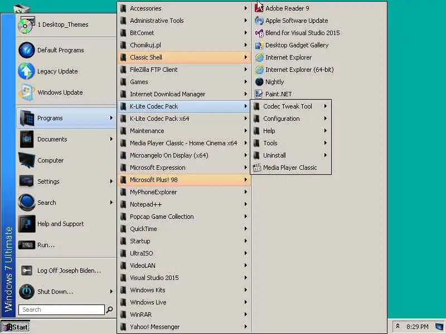The width and height of the screenshot is (446, 334).
Task: Click the Documents folder icon
Action: click(27, 139)
